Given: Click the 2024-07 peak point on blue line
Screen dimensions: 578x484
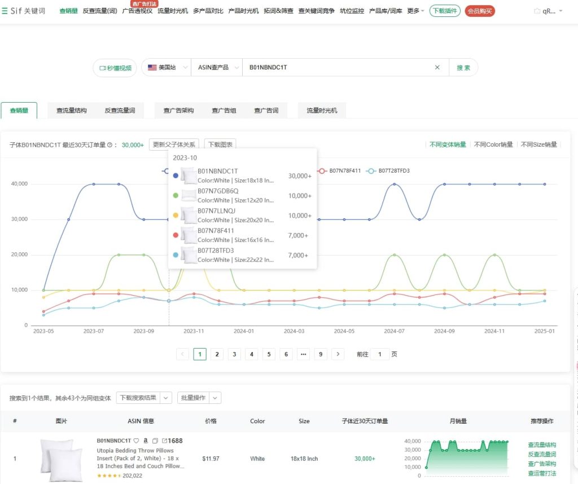Looking at the screenshot, I should click(x=395, y=184).
